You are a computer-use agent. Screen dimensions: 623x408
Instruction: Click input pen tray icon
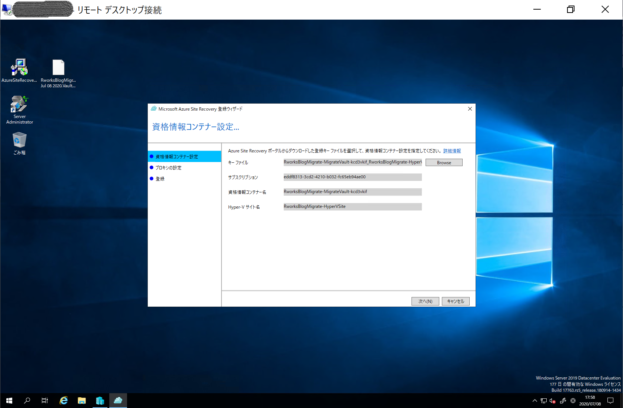tap(563, 401)
